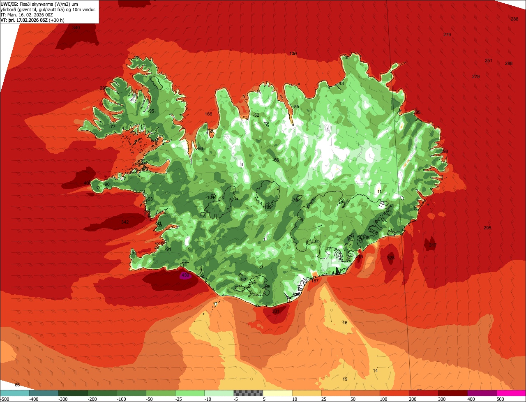The image size is (526, 402).
Task: Select the initial time 'IT: Mán. 16. 02. 2026 00Z'
Action: (26, 15)
